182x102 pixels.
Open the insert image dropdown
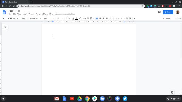click(92, 18)
